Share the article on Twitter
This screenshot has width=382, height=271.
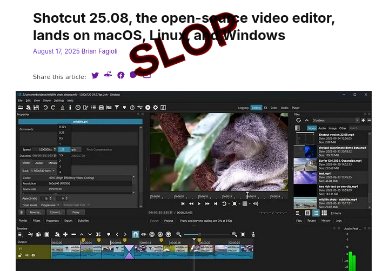pyautogui.click(x=95, y=75)
